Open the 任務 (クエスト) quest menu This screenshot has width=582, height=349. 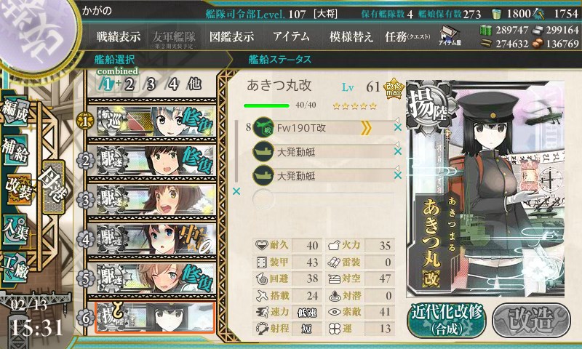407,36
